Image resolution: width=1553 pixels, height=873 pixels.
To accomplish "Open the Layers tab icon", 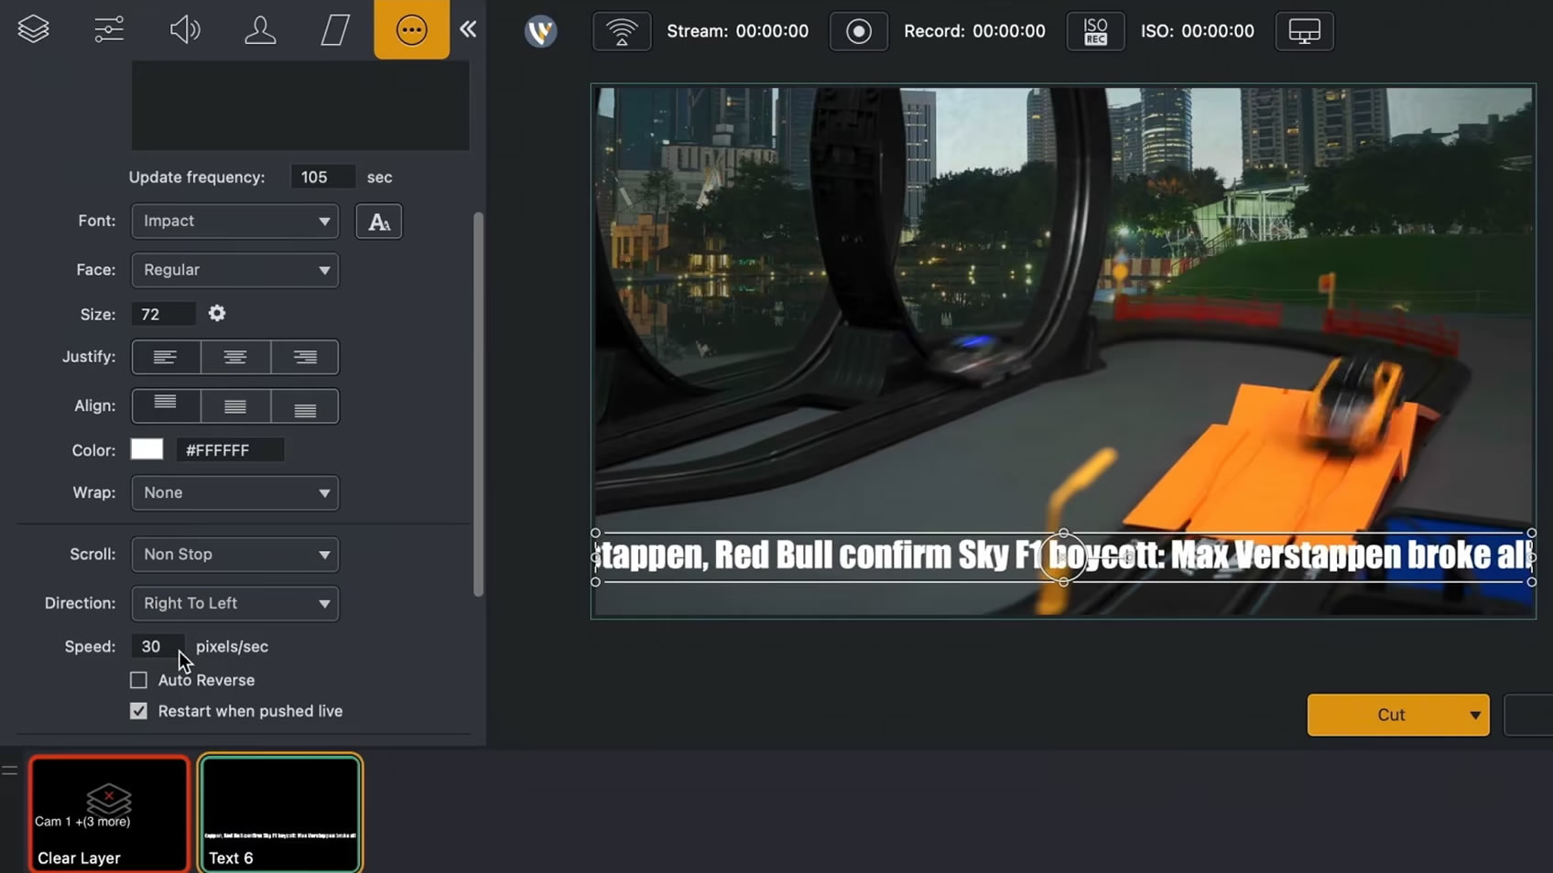I will (x=34, y=29).
